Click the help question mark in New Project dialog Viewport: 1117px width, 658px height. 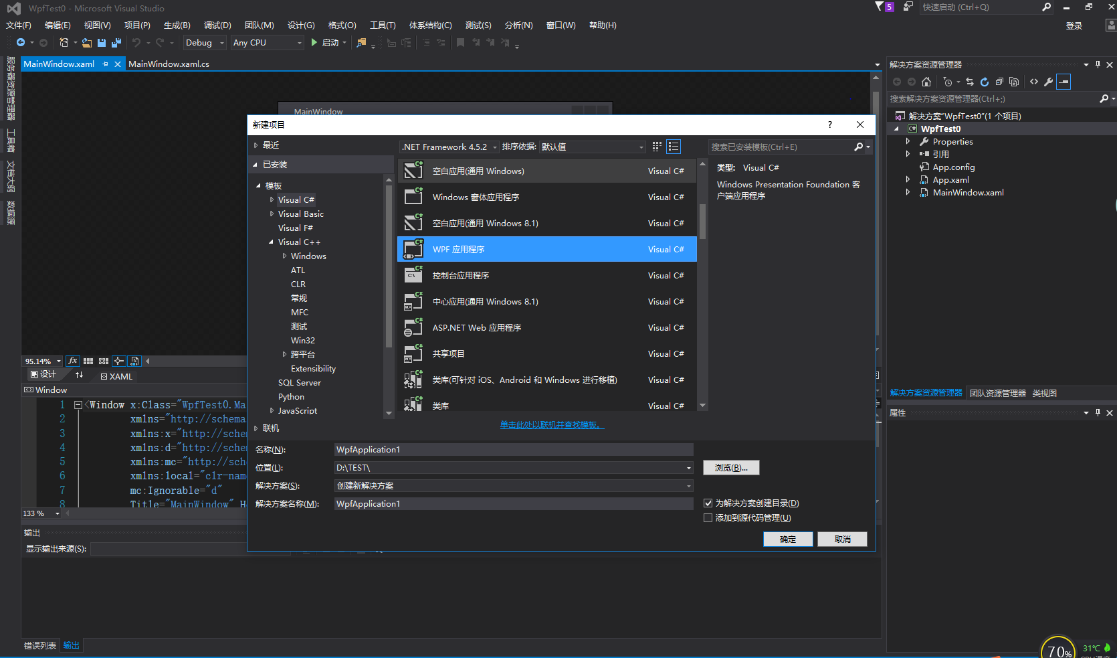[830, 125]
